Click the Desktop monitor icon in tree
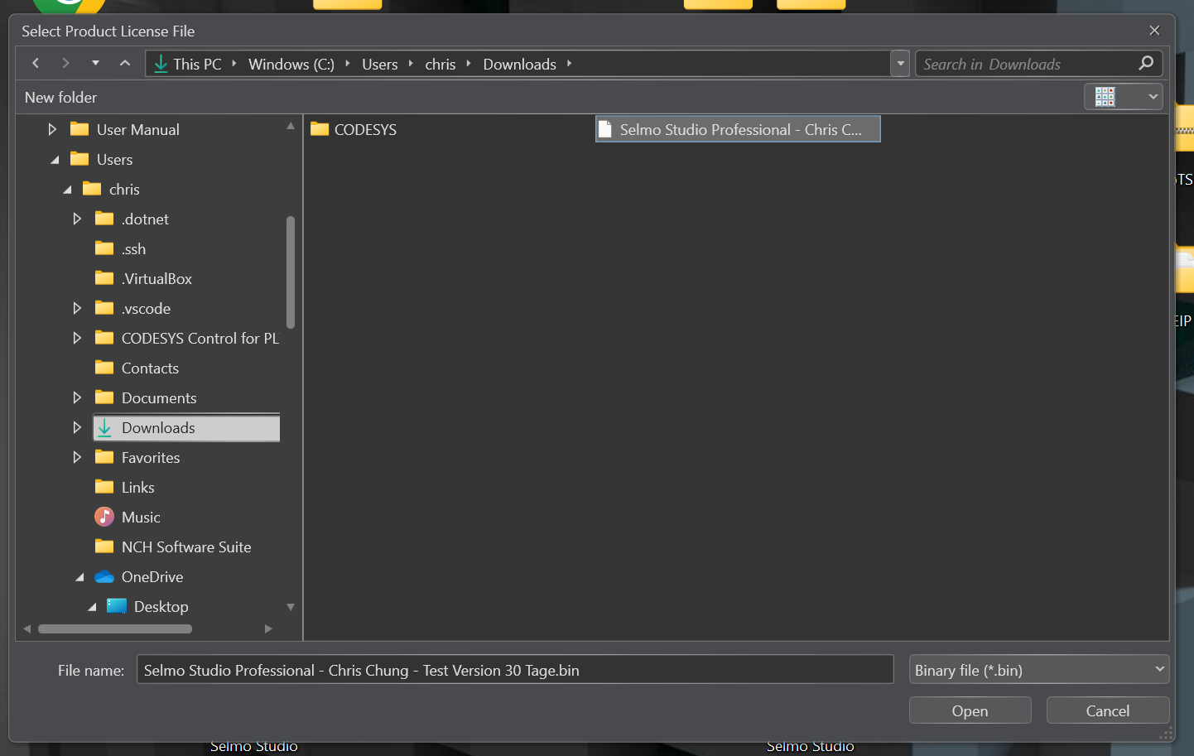 117,606
